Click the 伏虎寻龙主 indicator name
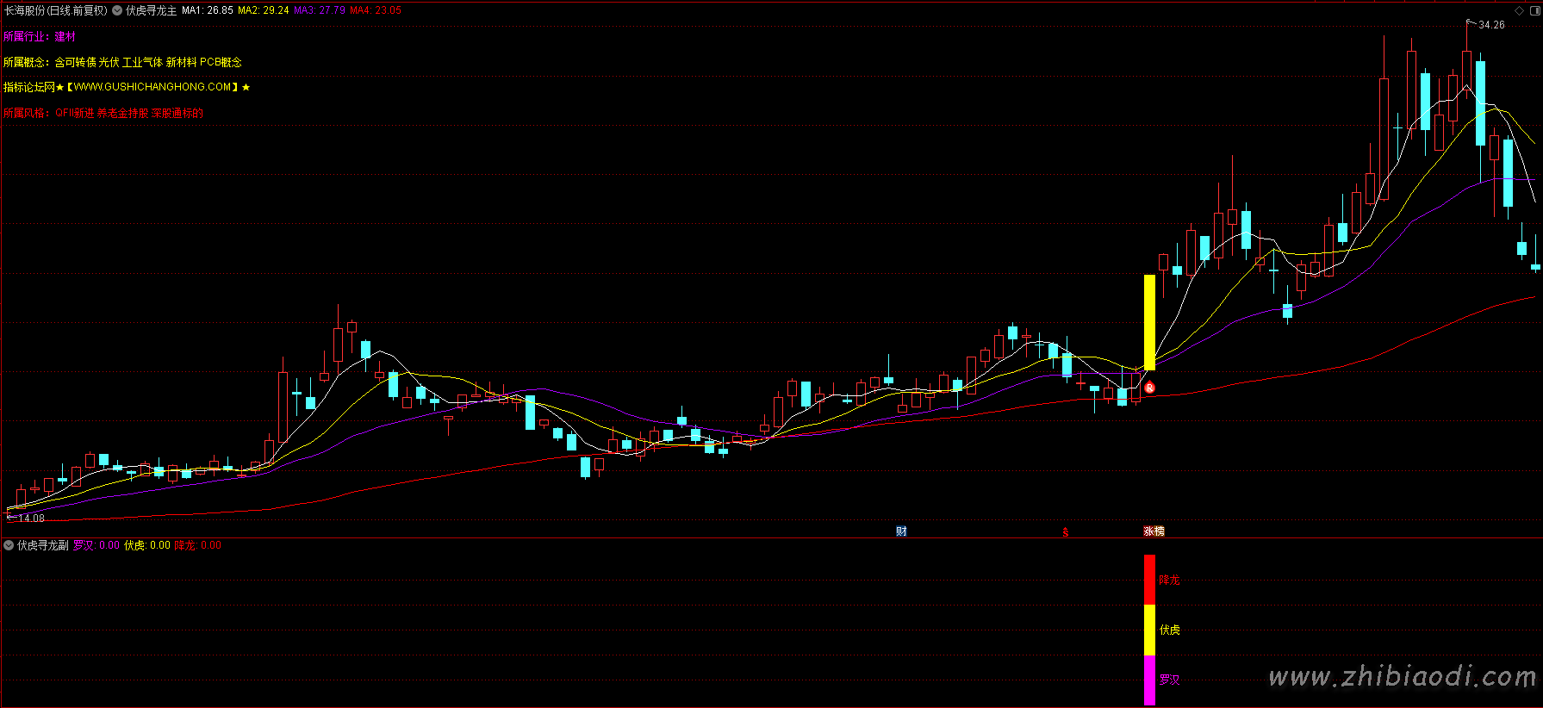Image resolution: width=1543 pixels, height=708 pixels. pyautogui.click(x=151, y=10)
